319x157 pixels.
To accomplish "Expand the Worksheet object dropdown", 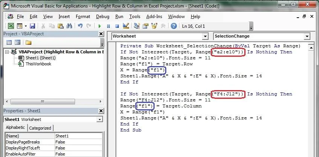I will (205, 36).
